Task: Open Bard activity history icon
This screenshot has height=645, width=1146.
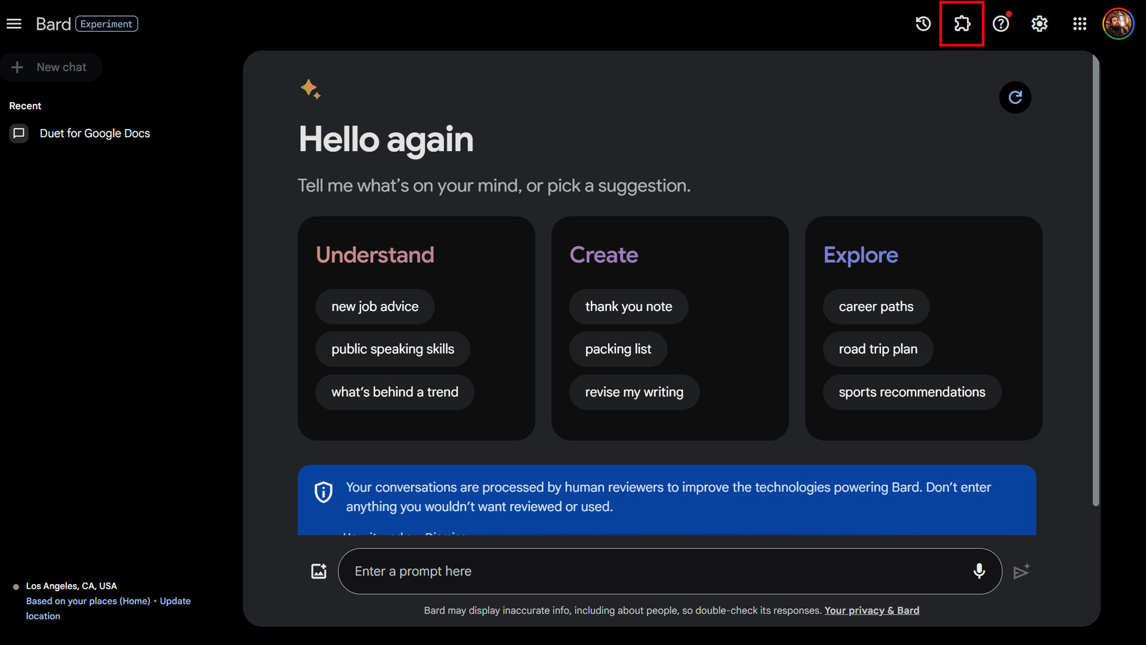Action: (x=923, y=24)
